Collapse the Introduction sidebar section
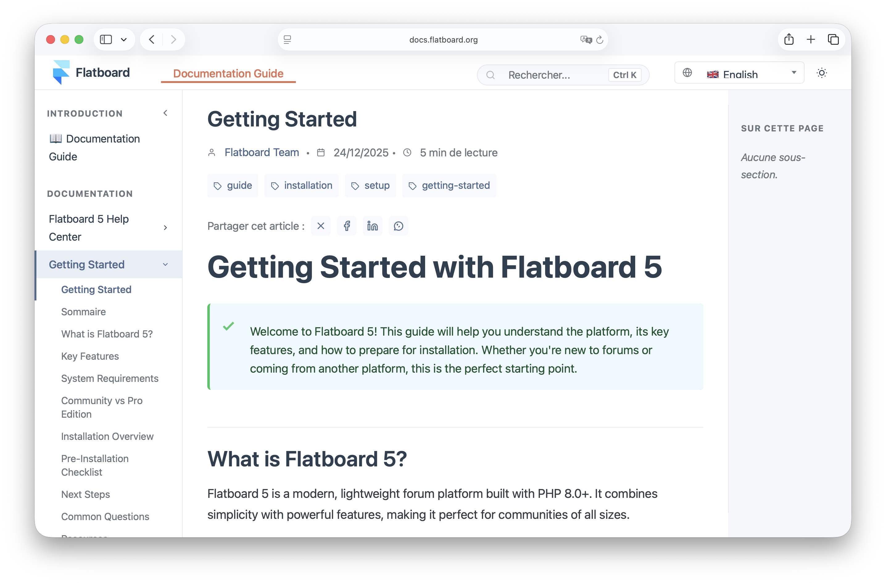The image size is (886, 583). point(165,113)
